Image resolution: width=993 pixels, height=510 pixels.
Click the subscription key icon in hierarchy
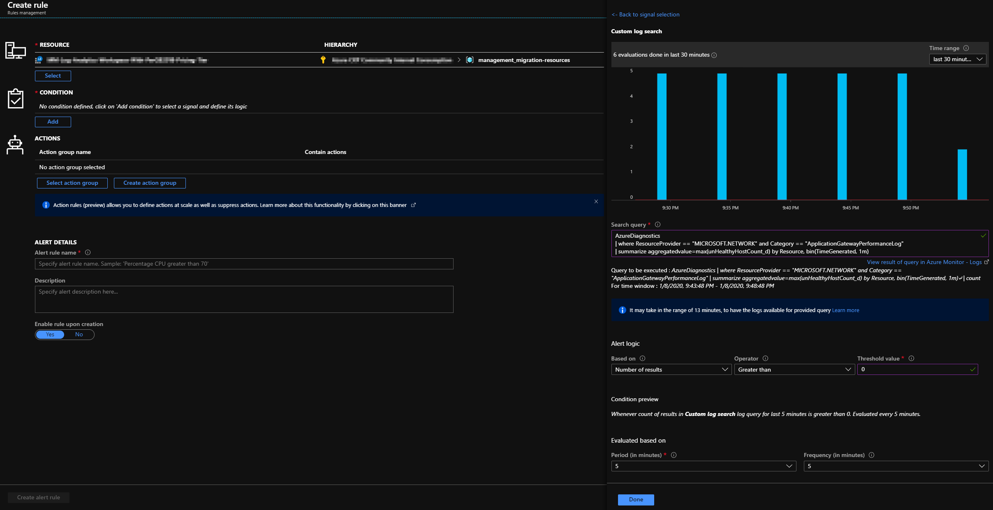tap(323, 60)
